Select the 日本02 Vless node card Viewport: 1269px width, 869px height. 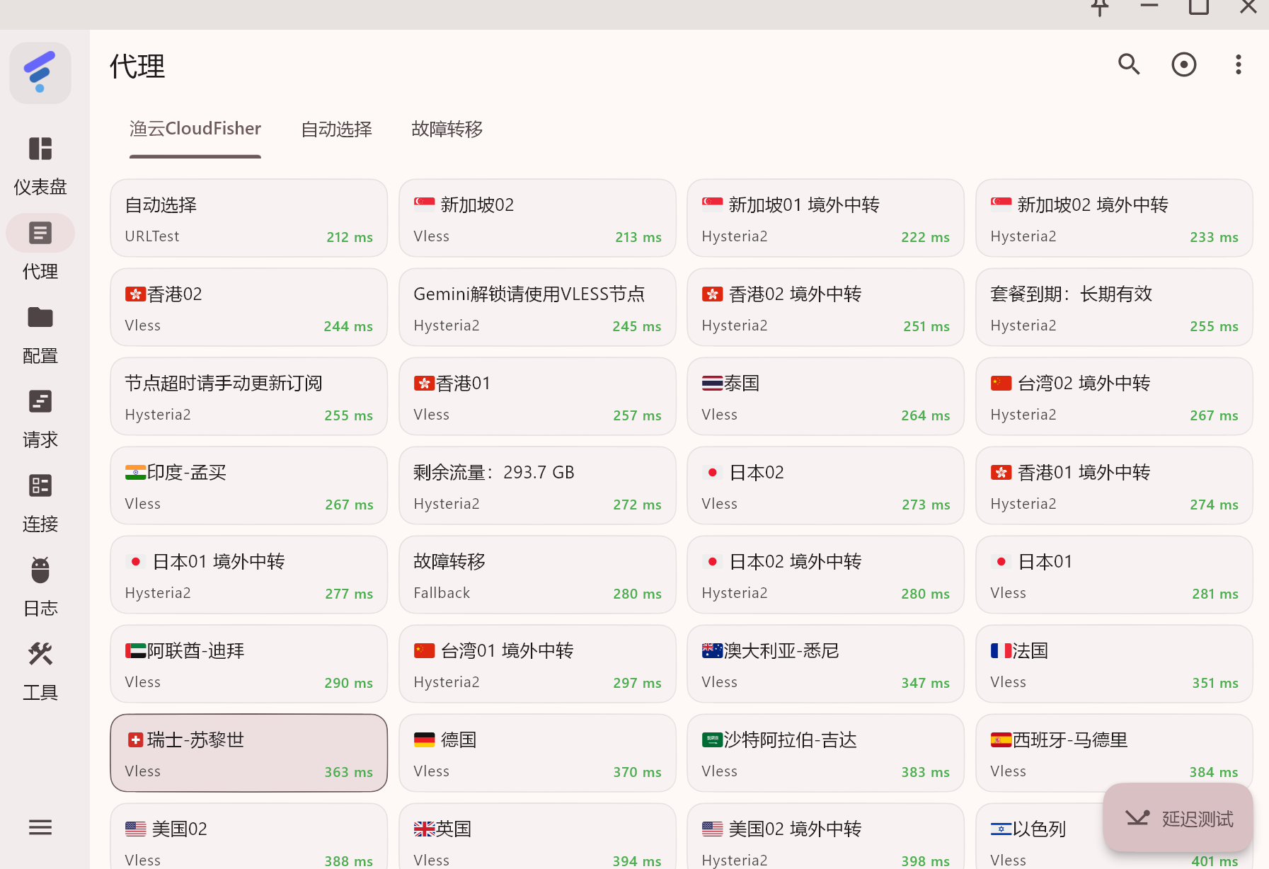tap(825, 485)
